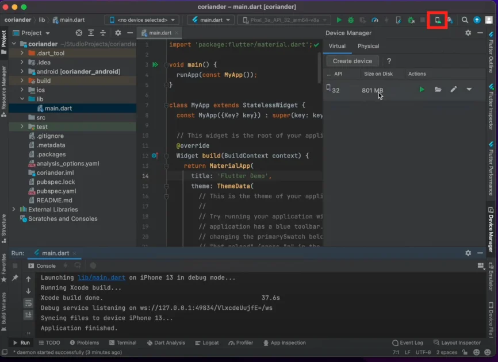Click the Search Everywhere magnifier icon
The image size is (498, 362).
click(x=465, y=20)
